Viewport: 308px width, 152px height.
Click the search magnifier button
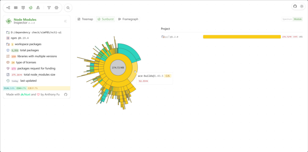click(x=68, y=8)
